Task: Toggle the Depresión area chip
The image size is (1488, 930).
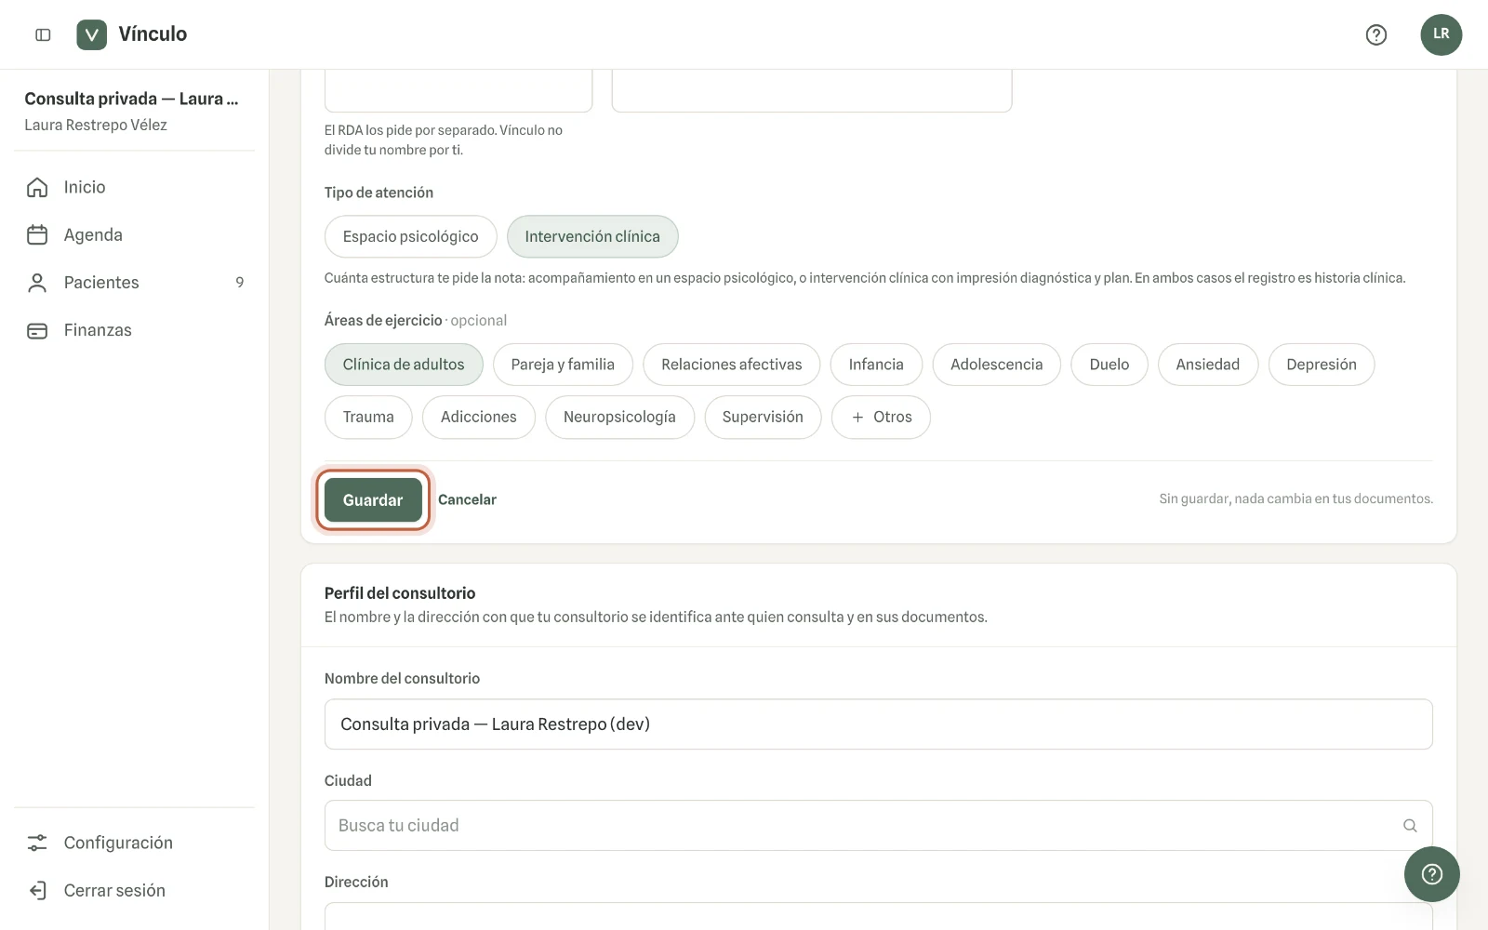Action: pos(1322,365)
